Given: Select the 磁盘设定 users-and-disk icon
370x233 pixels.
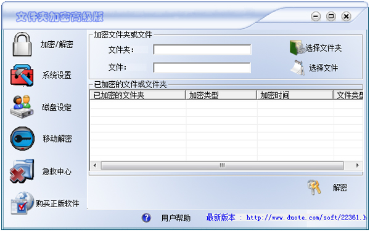Looking at the screenshot, I should point(22,106).
